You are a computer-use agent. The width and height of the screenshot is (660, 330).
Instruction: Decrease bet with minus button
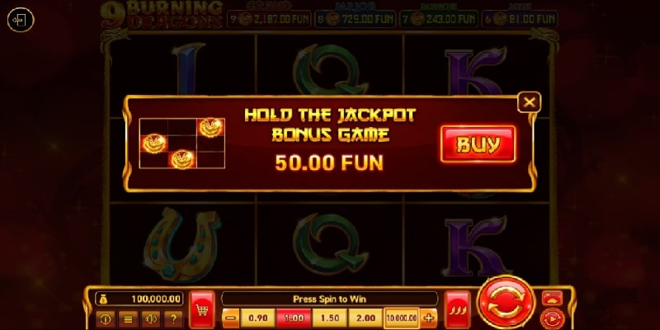tap(231, 318)
